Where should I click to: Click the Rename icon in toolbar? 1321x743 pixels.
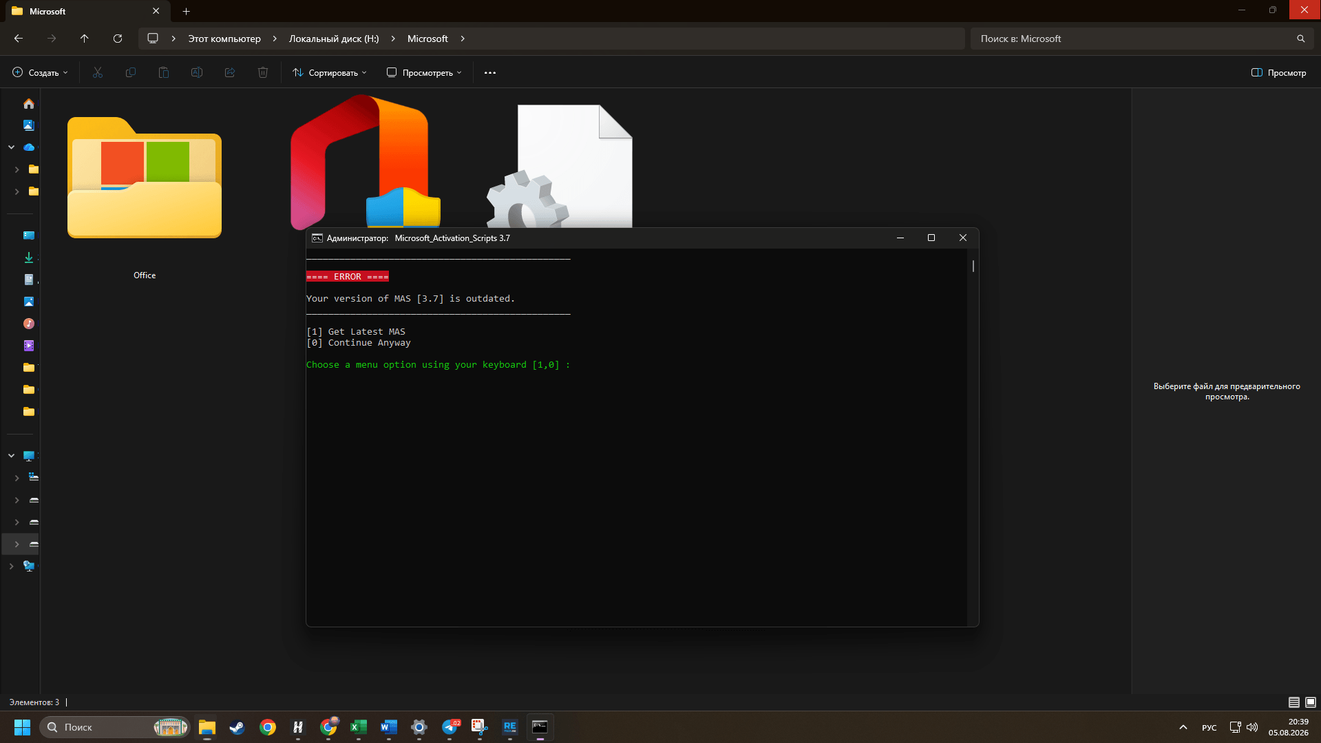click(197, 72)
